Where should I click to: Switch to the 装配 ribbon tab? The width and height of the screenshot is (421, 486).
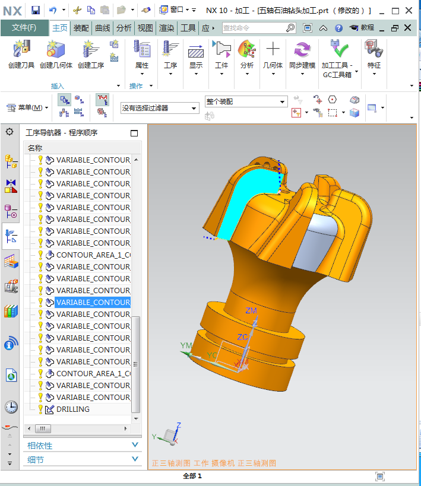point(81,28)
